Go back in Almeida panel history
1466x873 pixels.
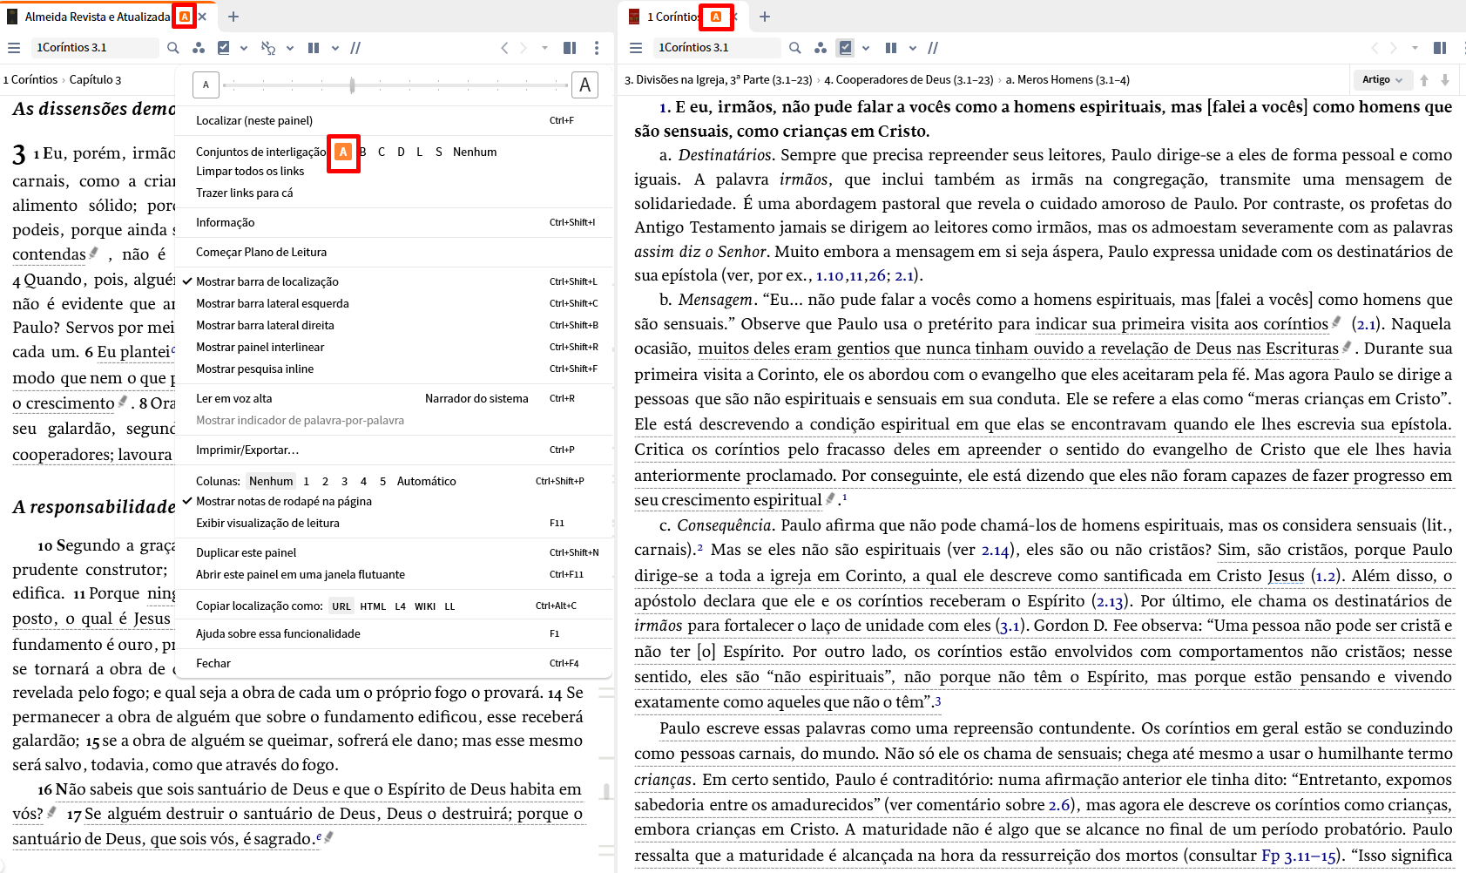click(504, 48)
